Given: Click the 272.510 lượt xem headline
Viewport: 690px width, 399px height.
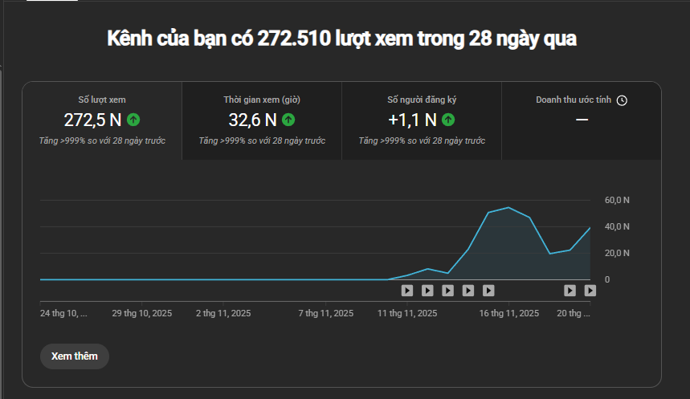Looking at the screenshot, I should [x=342, y=39].
